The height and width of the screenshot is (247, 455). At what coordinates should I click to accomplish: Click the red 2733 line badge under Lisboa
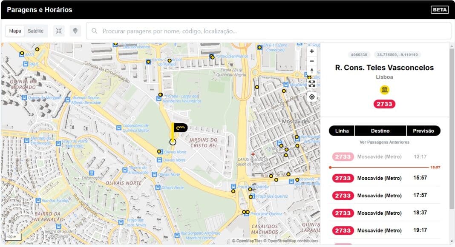point(385,104)
